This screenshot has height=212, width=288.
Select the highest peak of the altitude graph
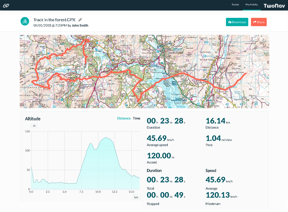tap(106, 138)
